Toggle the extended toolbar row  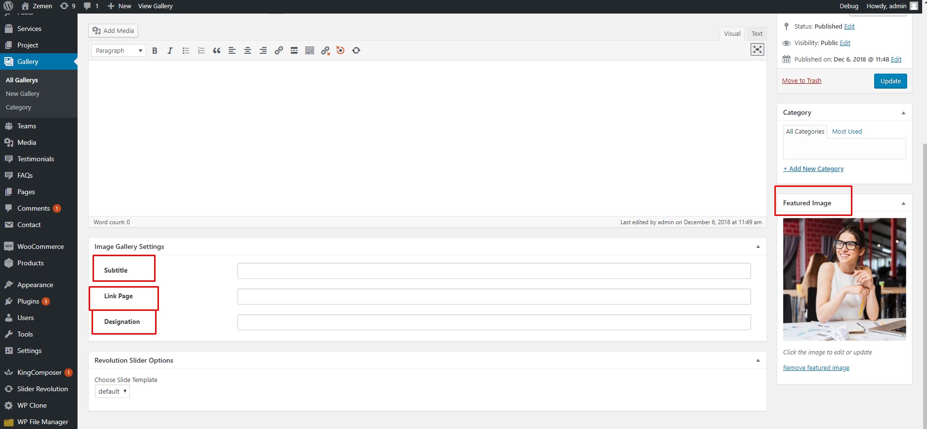click(310, 51)
